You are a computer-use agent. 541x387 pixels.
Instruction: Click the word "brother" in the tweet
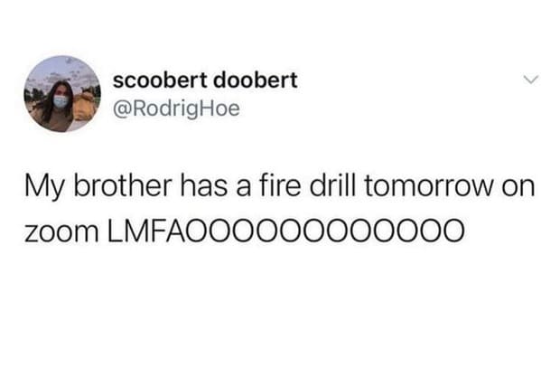123,185
